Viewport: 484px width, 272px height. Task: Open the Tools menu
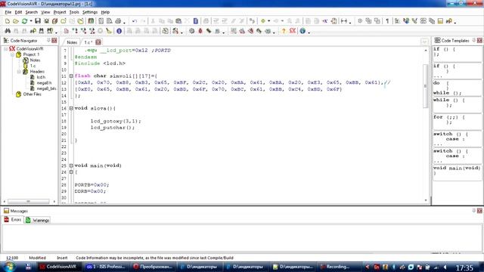click(x=74, y=12)
